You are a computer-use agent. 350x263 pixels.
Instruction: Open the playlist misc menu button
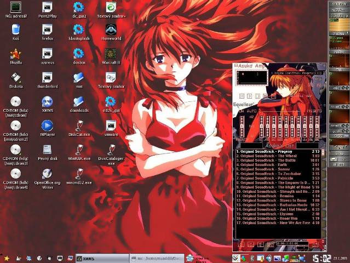click(271, 244)
